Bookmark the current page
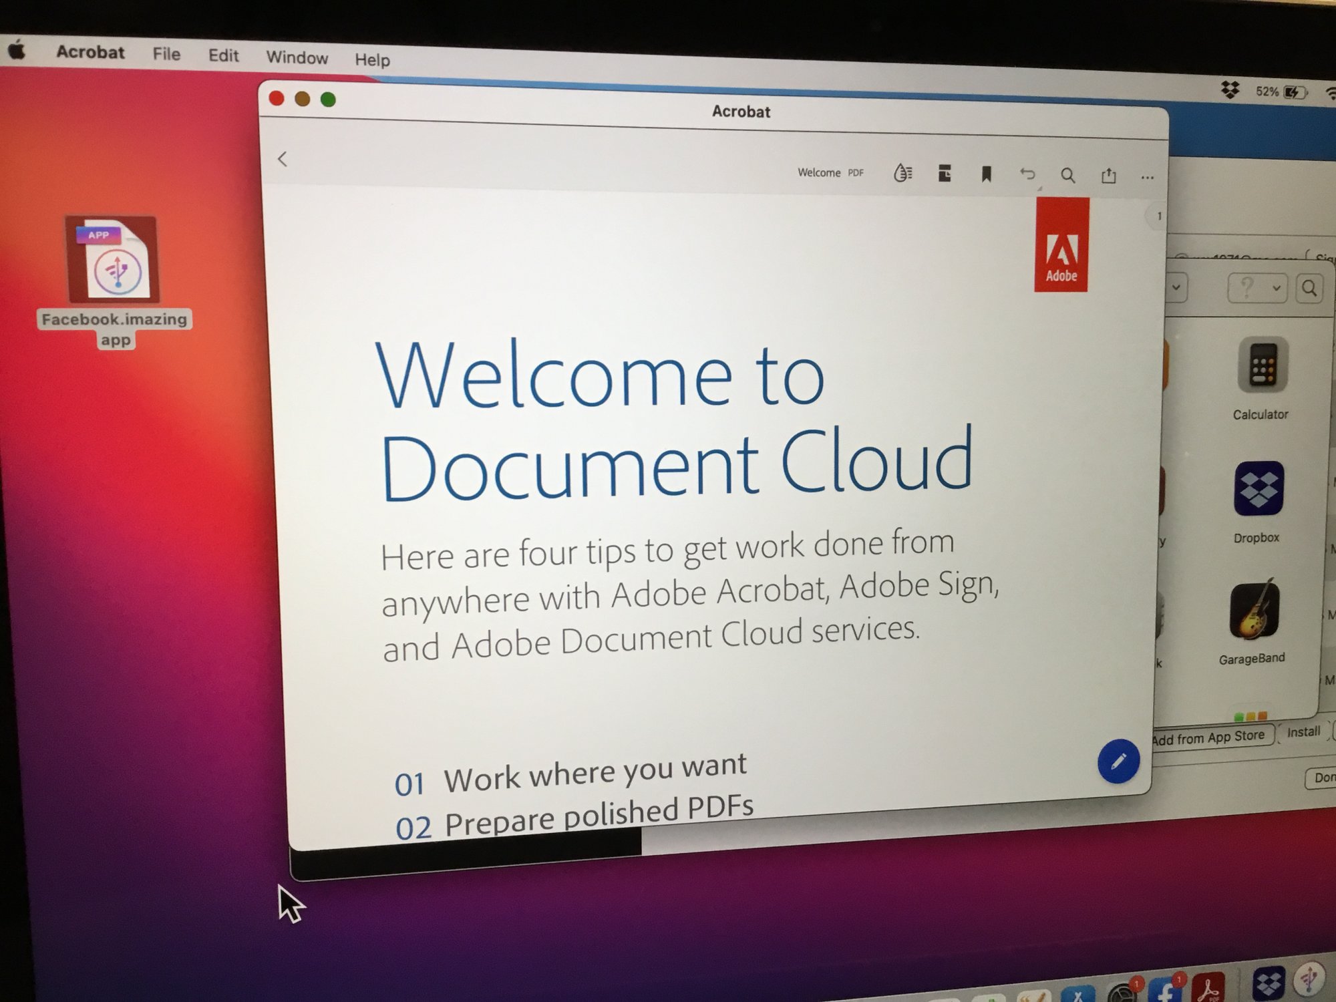The height and width of the screenshot is (1002, 1336). point(986,174)
